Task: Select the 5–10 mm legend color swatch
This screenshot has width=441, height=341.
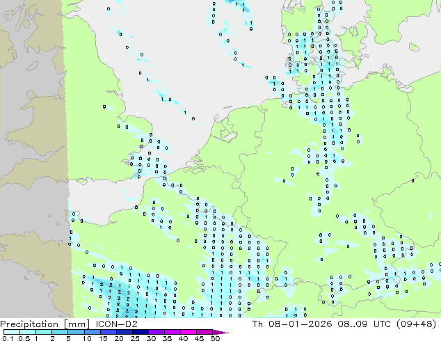Action: pos(76,332)
